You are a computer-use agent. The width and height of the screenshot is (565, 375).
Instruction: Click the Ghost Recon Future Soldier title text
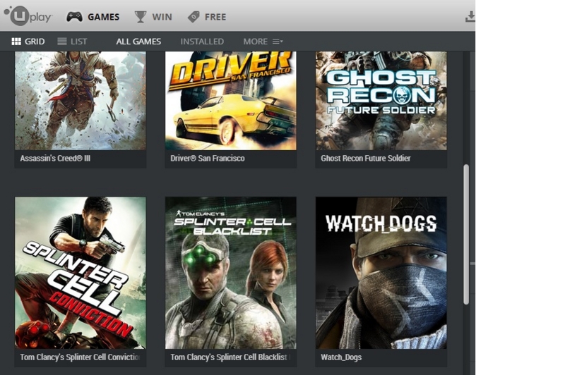point(366,158)
